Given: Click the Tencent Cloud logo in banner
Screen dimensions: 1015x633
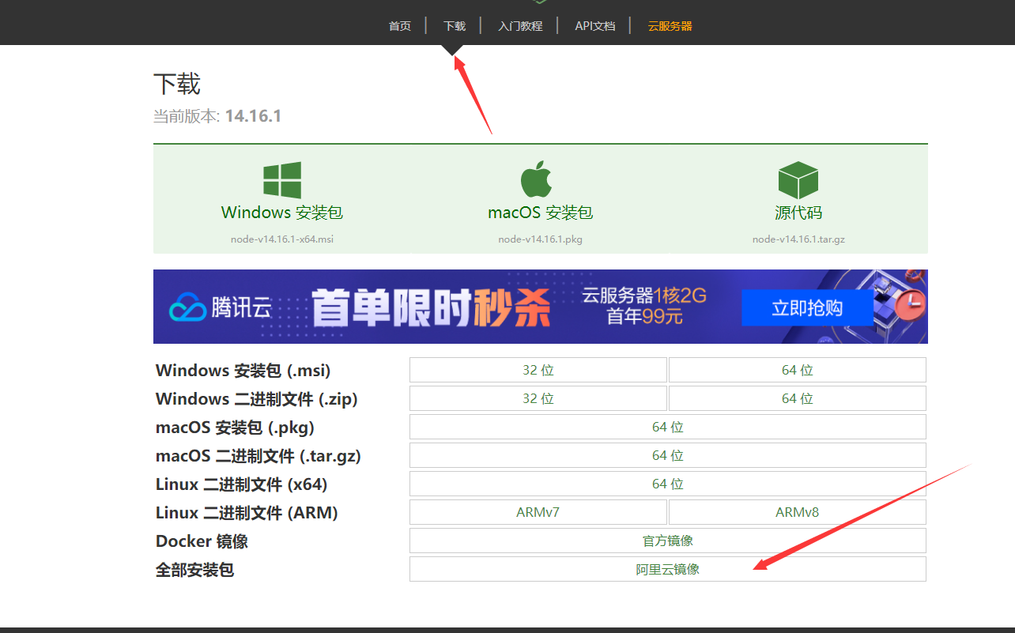Looking at the screenshot, I should [x=221, y=307].
